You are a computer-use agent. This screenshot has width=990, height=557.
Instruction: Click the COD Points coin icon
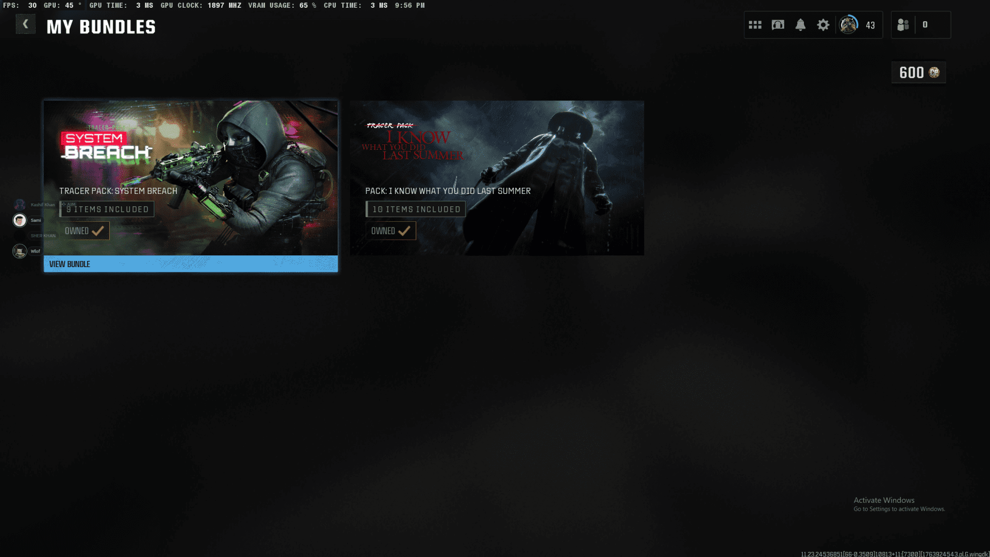(934, 73)
